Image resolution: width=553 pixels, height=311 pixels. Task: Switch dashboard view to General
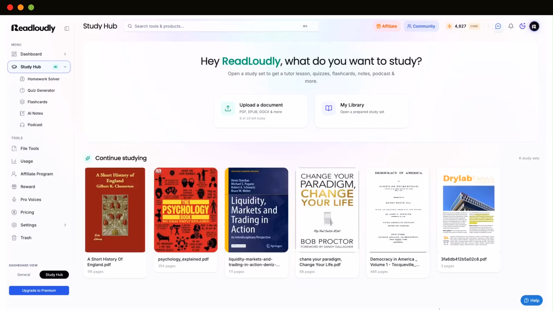pos(24,275)
